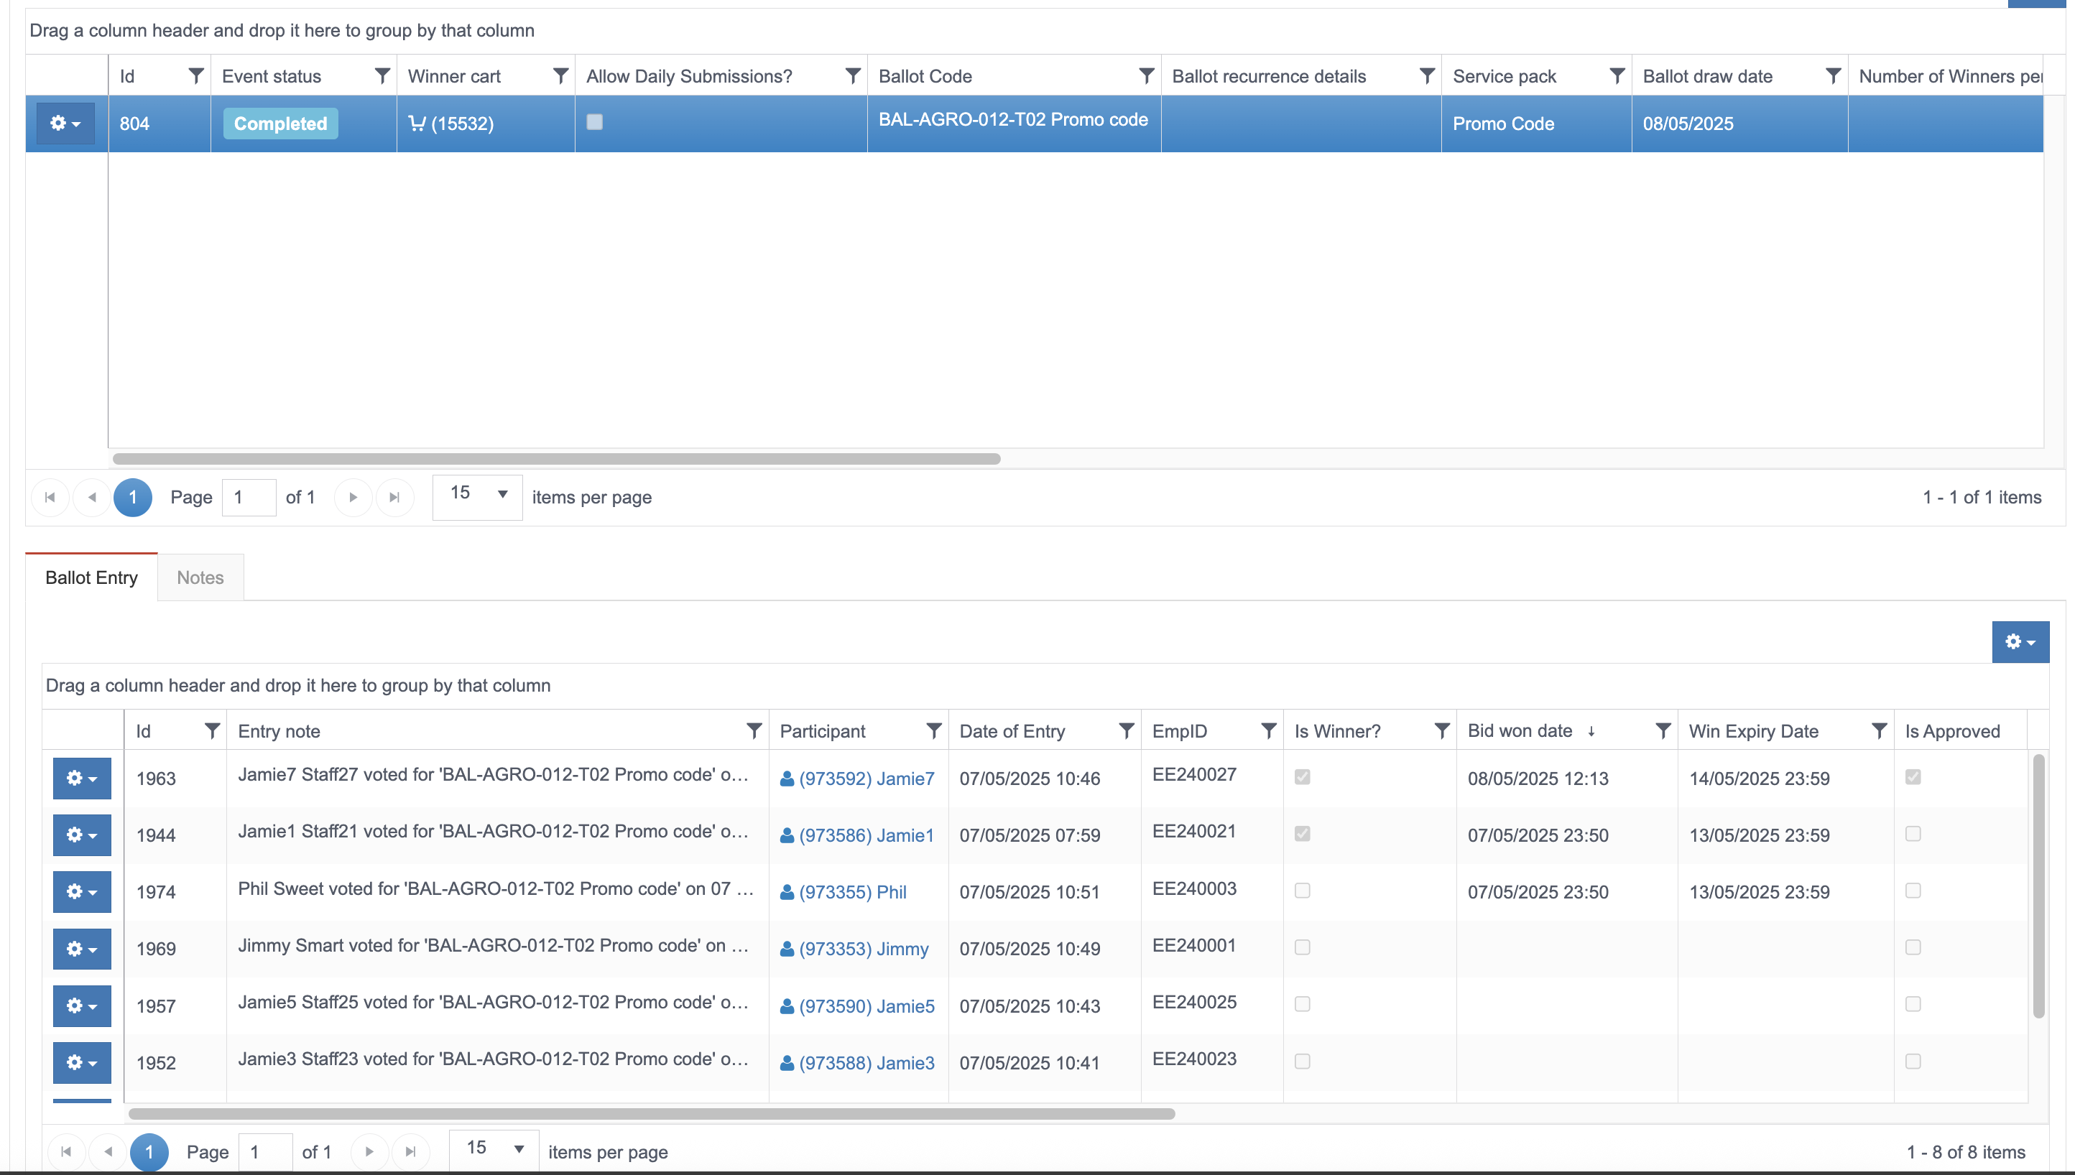Image resolution: width=2075 pixels, height=1175 pixels.
Task: Click the Win Expiry Date filter icon
Action: [1879, 731]
